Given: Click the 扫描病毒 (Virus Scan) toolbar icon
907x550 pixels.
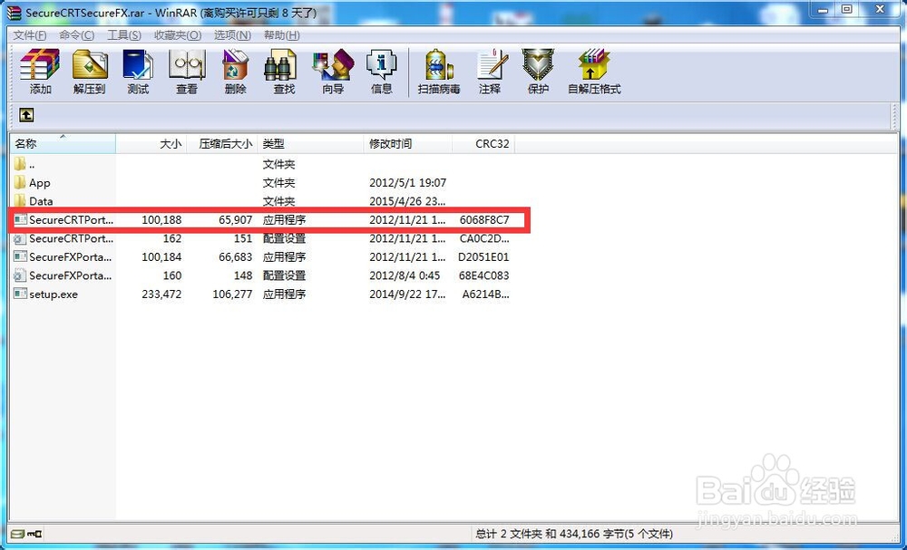Looking at the screenshot, I should (439, 64).
